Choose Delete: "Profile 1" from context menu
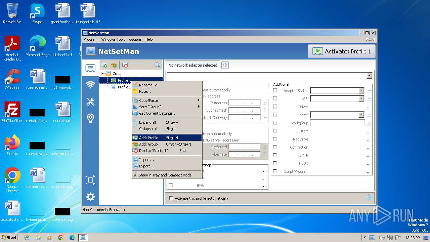Screen dimensions: 430x242 [167, 151]
